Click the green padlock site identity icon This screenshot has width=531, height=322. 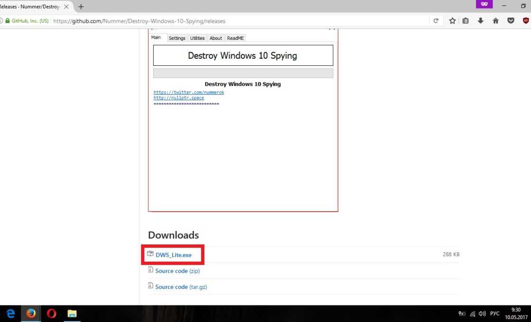tap(7, 21)
